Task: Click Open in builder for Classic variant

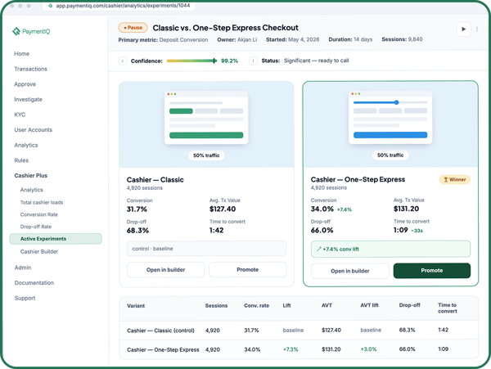Action: pos(165,270)
